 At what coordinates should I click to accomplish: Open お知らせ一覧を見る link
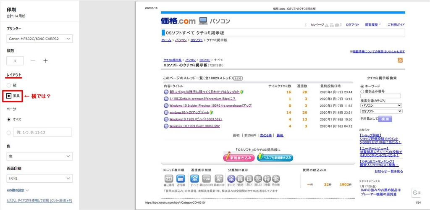tap(389, 171)
